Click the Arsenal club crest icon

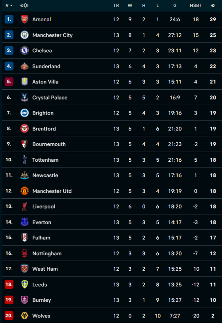pyautogui.click(x=24, y=19)
